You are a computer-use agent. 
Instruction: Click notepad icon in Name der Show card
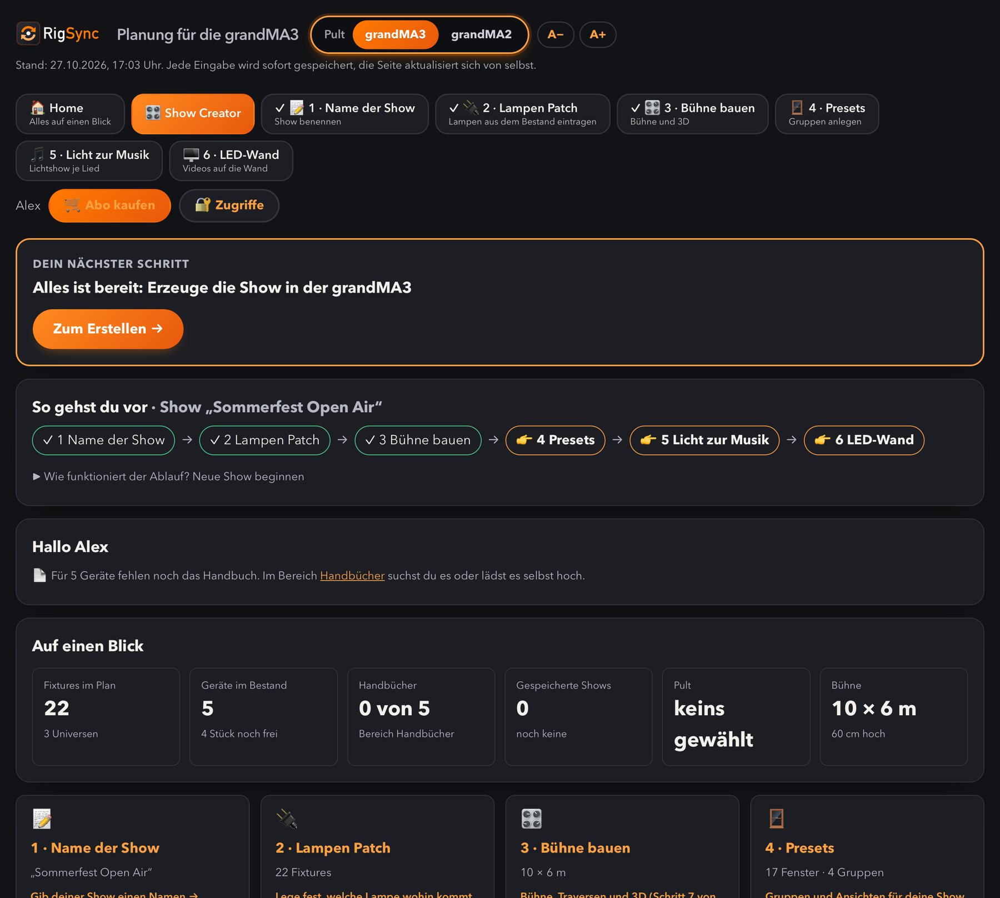(42, 819)
